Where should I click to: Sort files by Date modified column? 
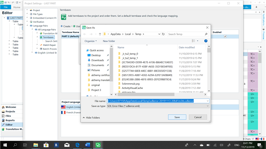(187, 48)
